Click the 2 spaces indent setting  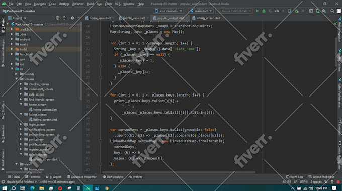tap(316, 182)
